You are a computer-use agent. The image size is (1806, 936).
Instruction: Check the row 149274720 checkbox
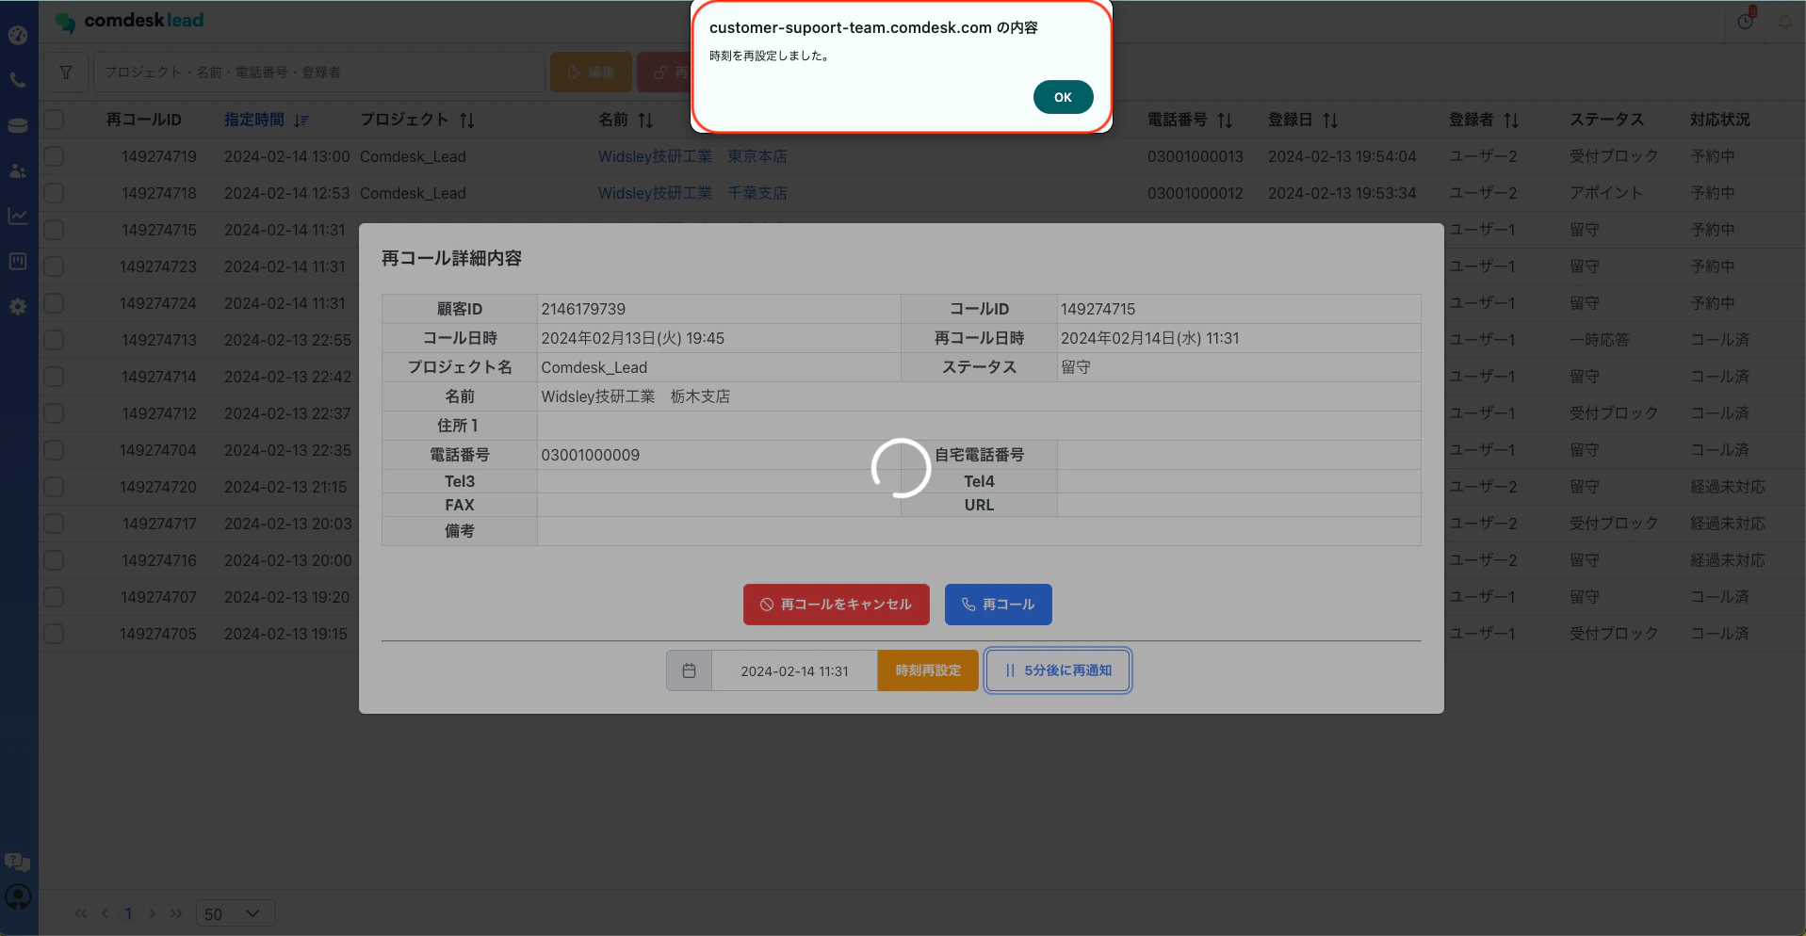(54, 487)
